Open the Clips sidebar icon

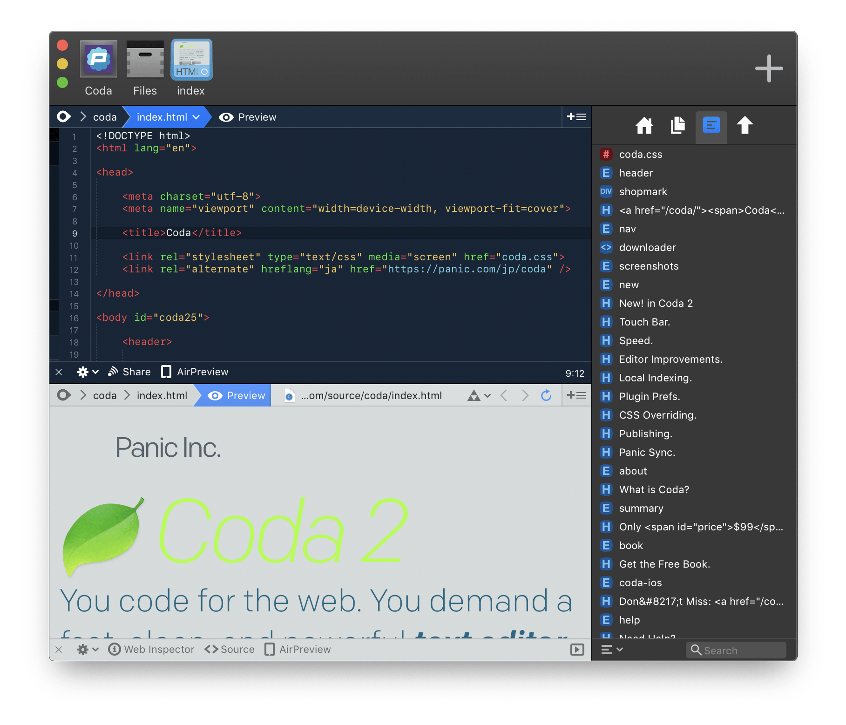pos(678,125)
